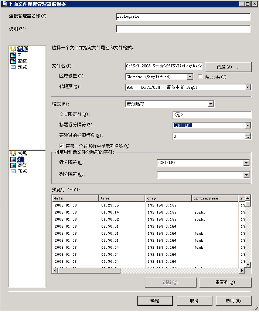Open help with 帮助 button

(234, 301)
